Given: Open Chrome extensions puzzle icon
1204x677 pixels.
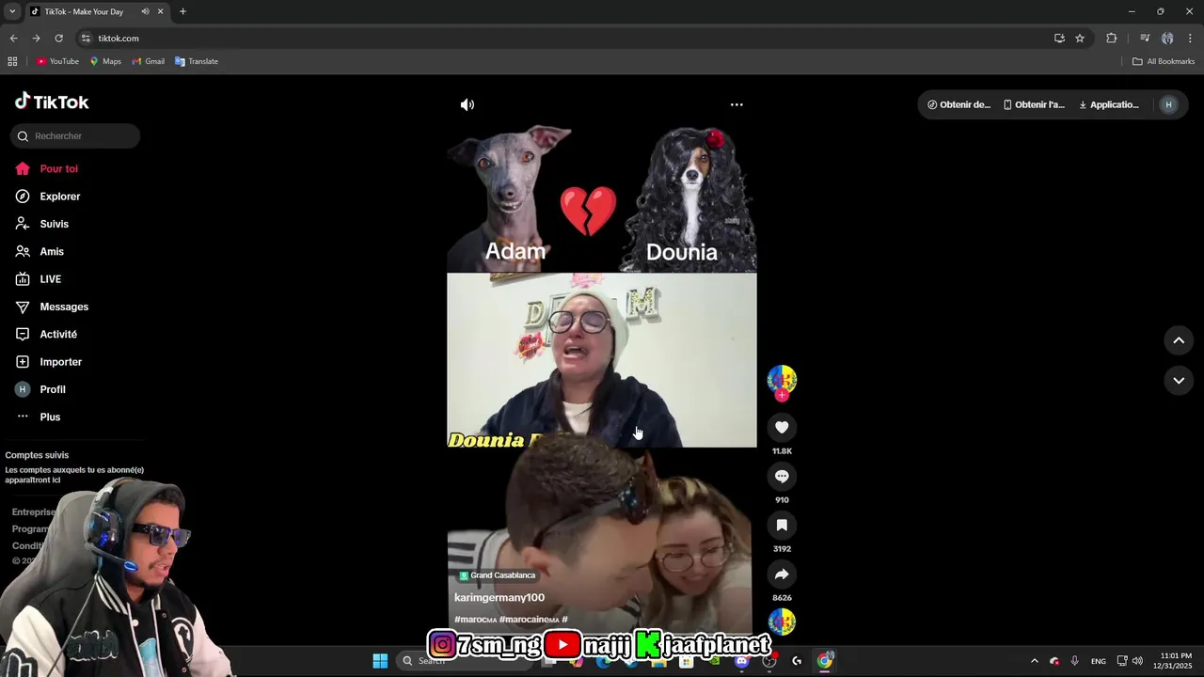Looking at the screenshot, I should coord(1112,39).
